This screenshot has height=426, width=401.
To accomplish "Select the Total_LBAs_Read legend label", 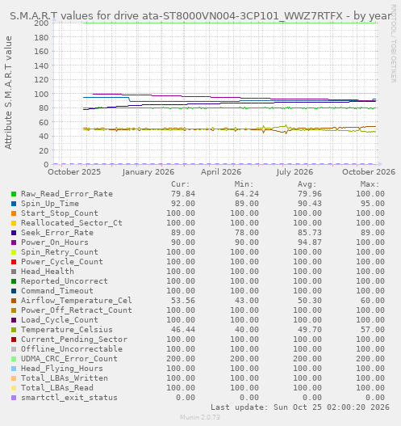I will (57, 388).
